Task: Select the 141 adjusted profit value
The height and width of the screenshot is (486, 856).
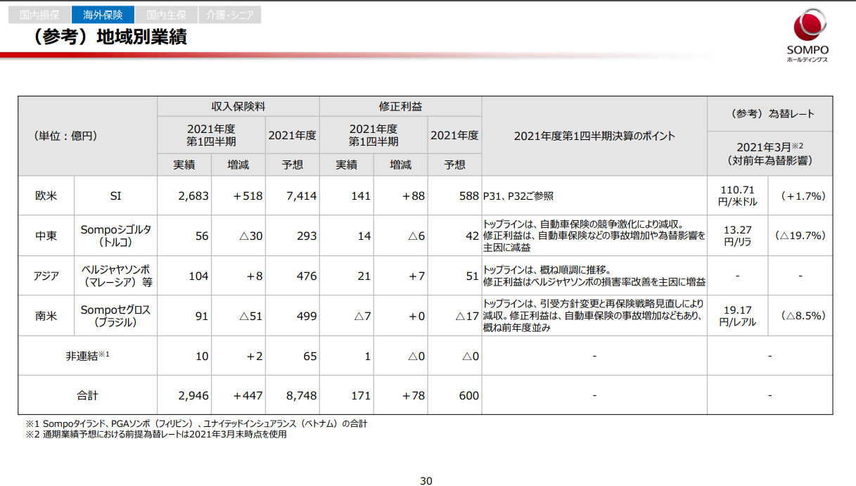Action: click(361, 196)
